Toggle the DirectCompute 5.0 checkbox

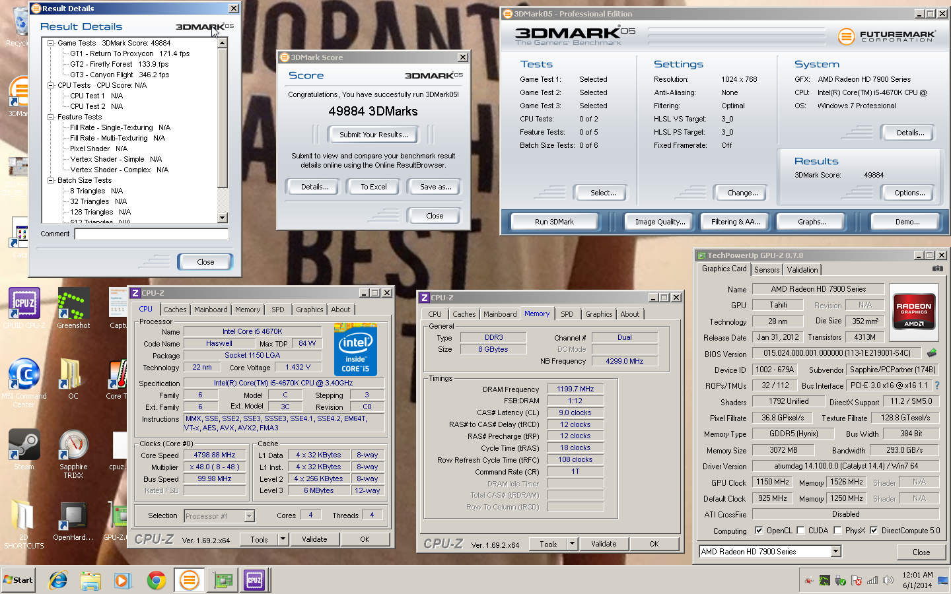point(874,530)
